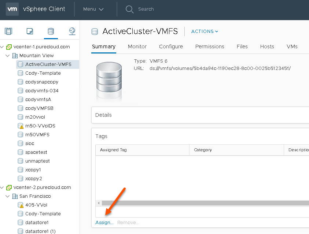Viewport: 309px width, 234px height.
Task: Click the vSphere Client title
Action: click(44, 9)
